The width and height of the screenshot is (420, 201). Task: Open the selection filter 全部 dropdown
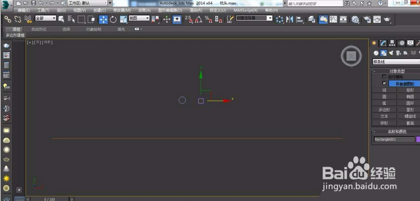[x=45, y=18]
